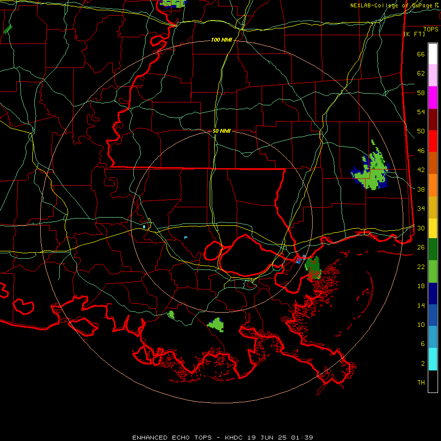Click the tiny cyan echo pixel on the west side of the 50 NMI ring
This screenshot has width=441, height=441.
pos(144,227)
